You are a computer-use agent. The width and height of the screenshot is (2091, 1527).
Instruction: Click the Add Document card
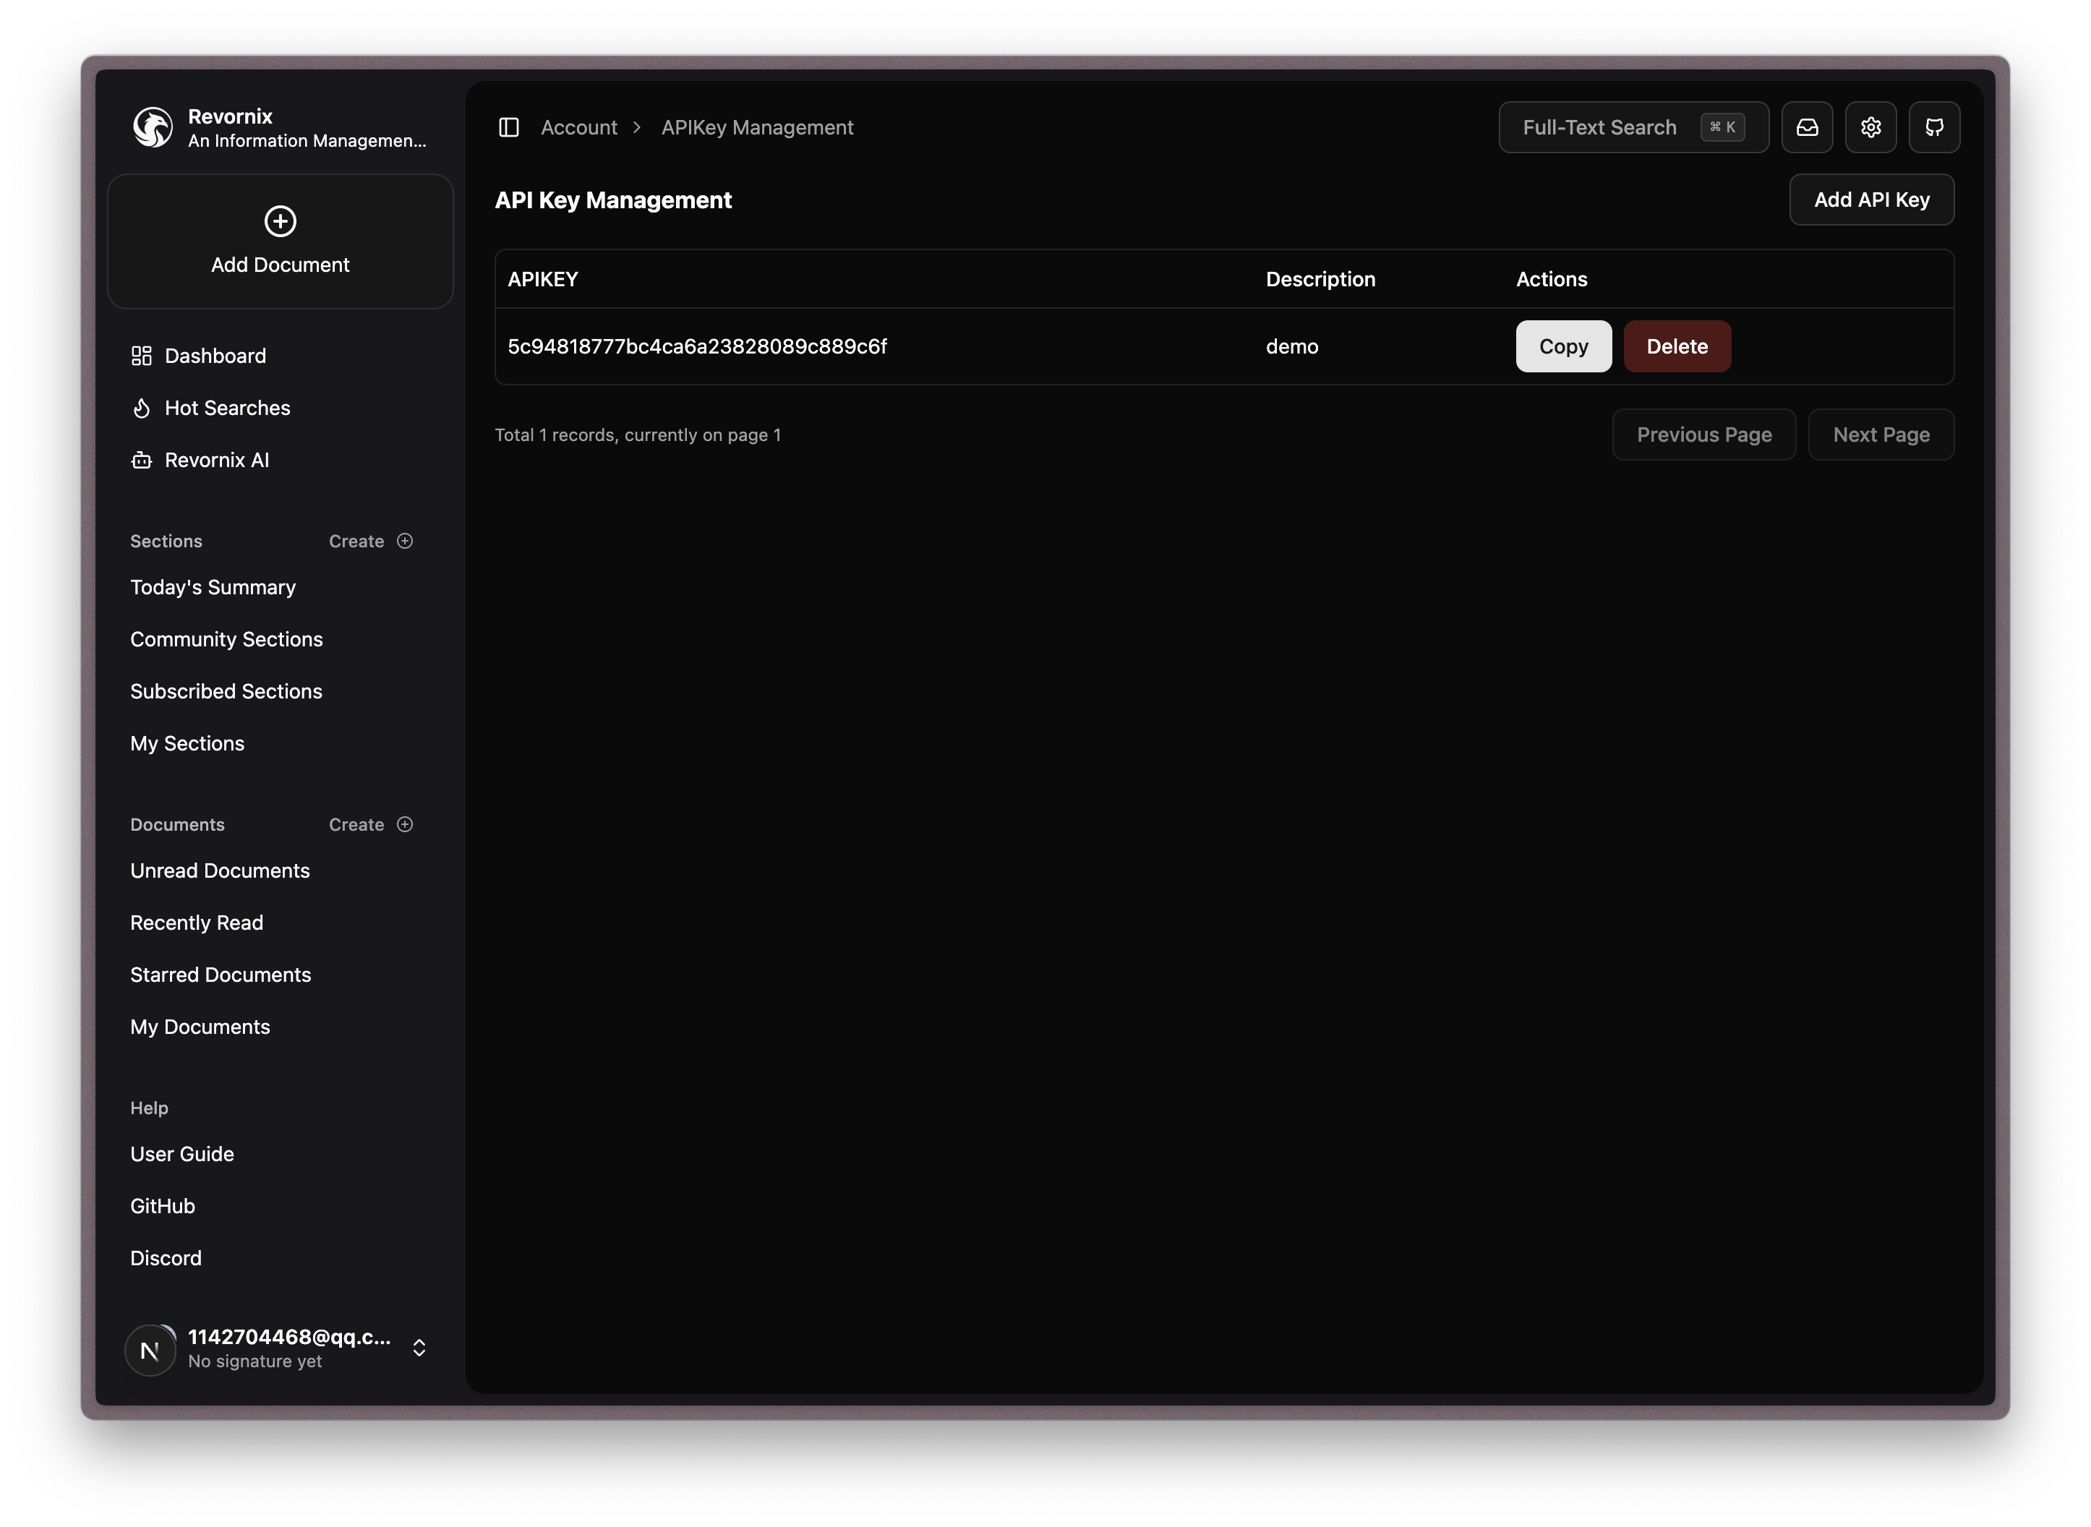[x=280, y=241]
